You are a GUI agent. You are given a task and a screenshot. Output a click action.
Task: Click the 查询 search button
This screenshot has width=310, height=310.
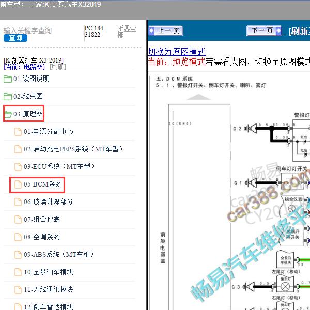[x=16, y=38]
